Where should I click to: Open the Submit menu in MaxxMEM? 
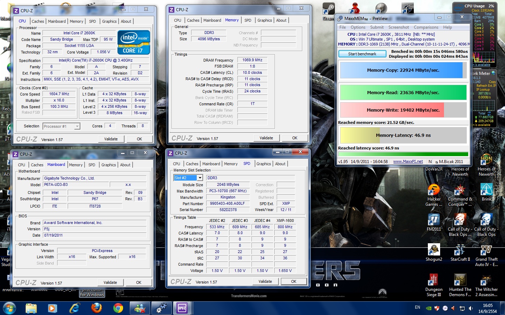377,27
